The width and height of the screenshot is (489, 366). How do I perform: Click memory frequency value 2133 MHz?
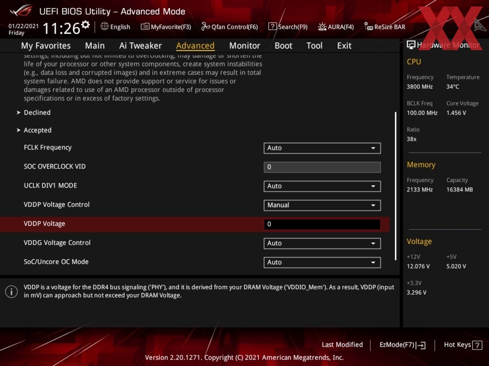420,189
